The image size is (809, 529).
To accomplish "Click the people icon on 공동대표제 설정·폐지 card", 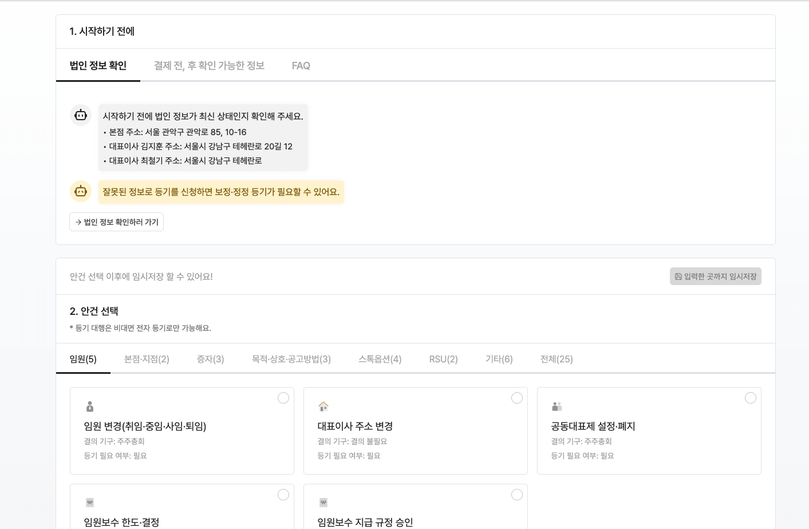I will (557, 406).
